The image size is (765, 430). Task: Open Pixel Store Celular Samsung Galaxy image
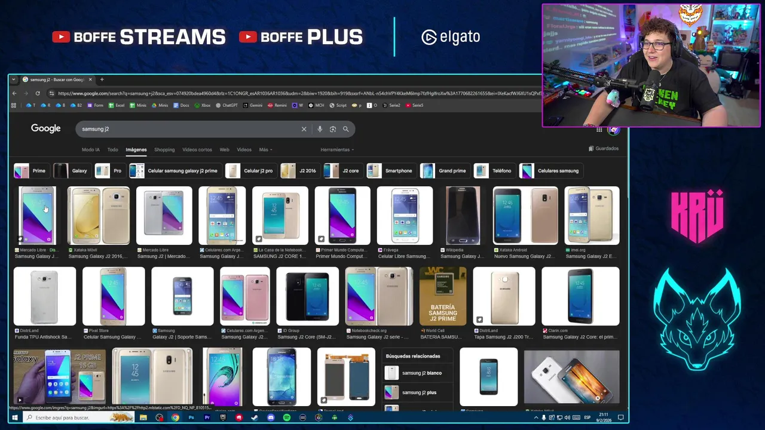114,296
